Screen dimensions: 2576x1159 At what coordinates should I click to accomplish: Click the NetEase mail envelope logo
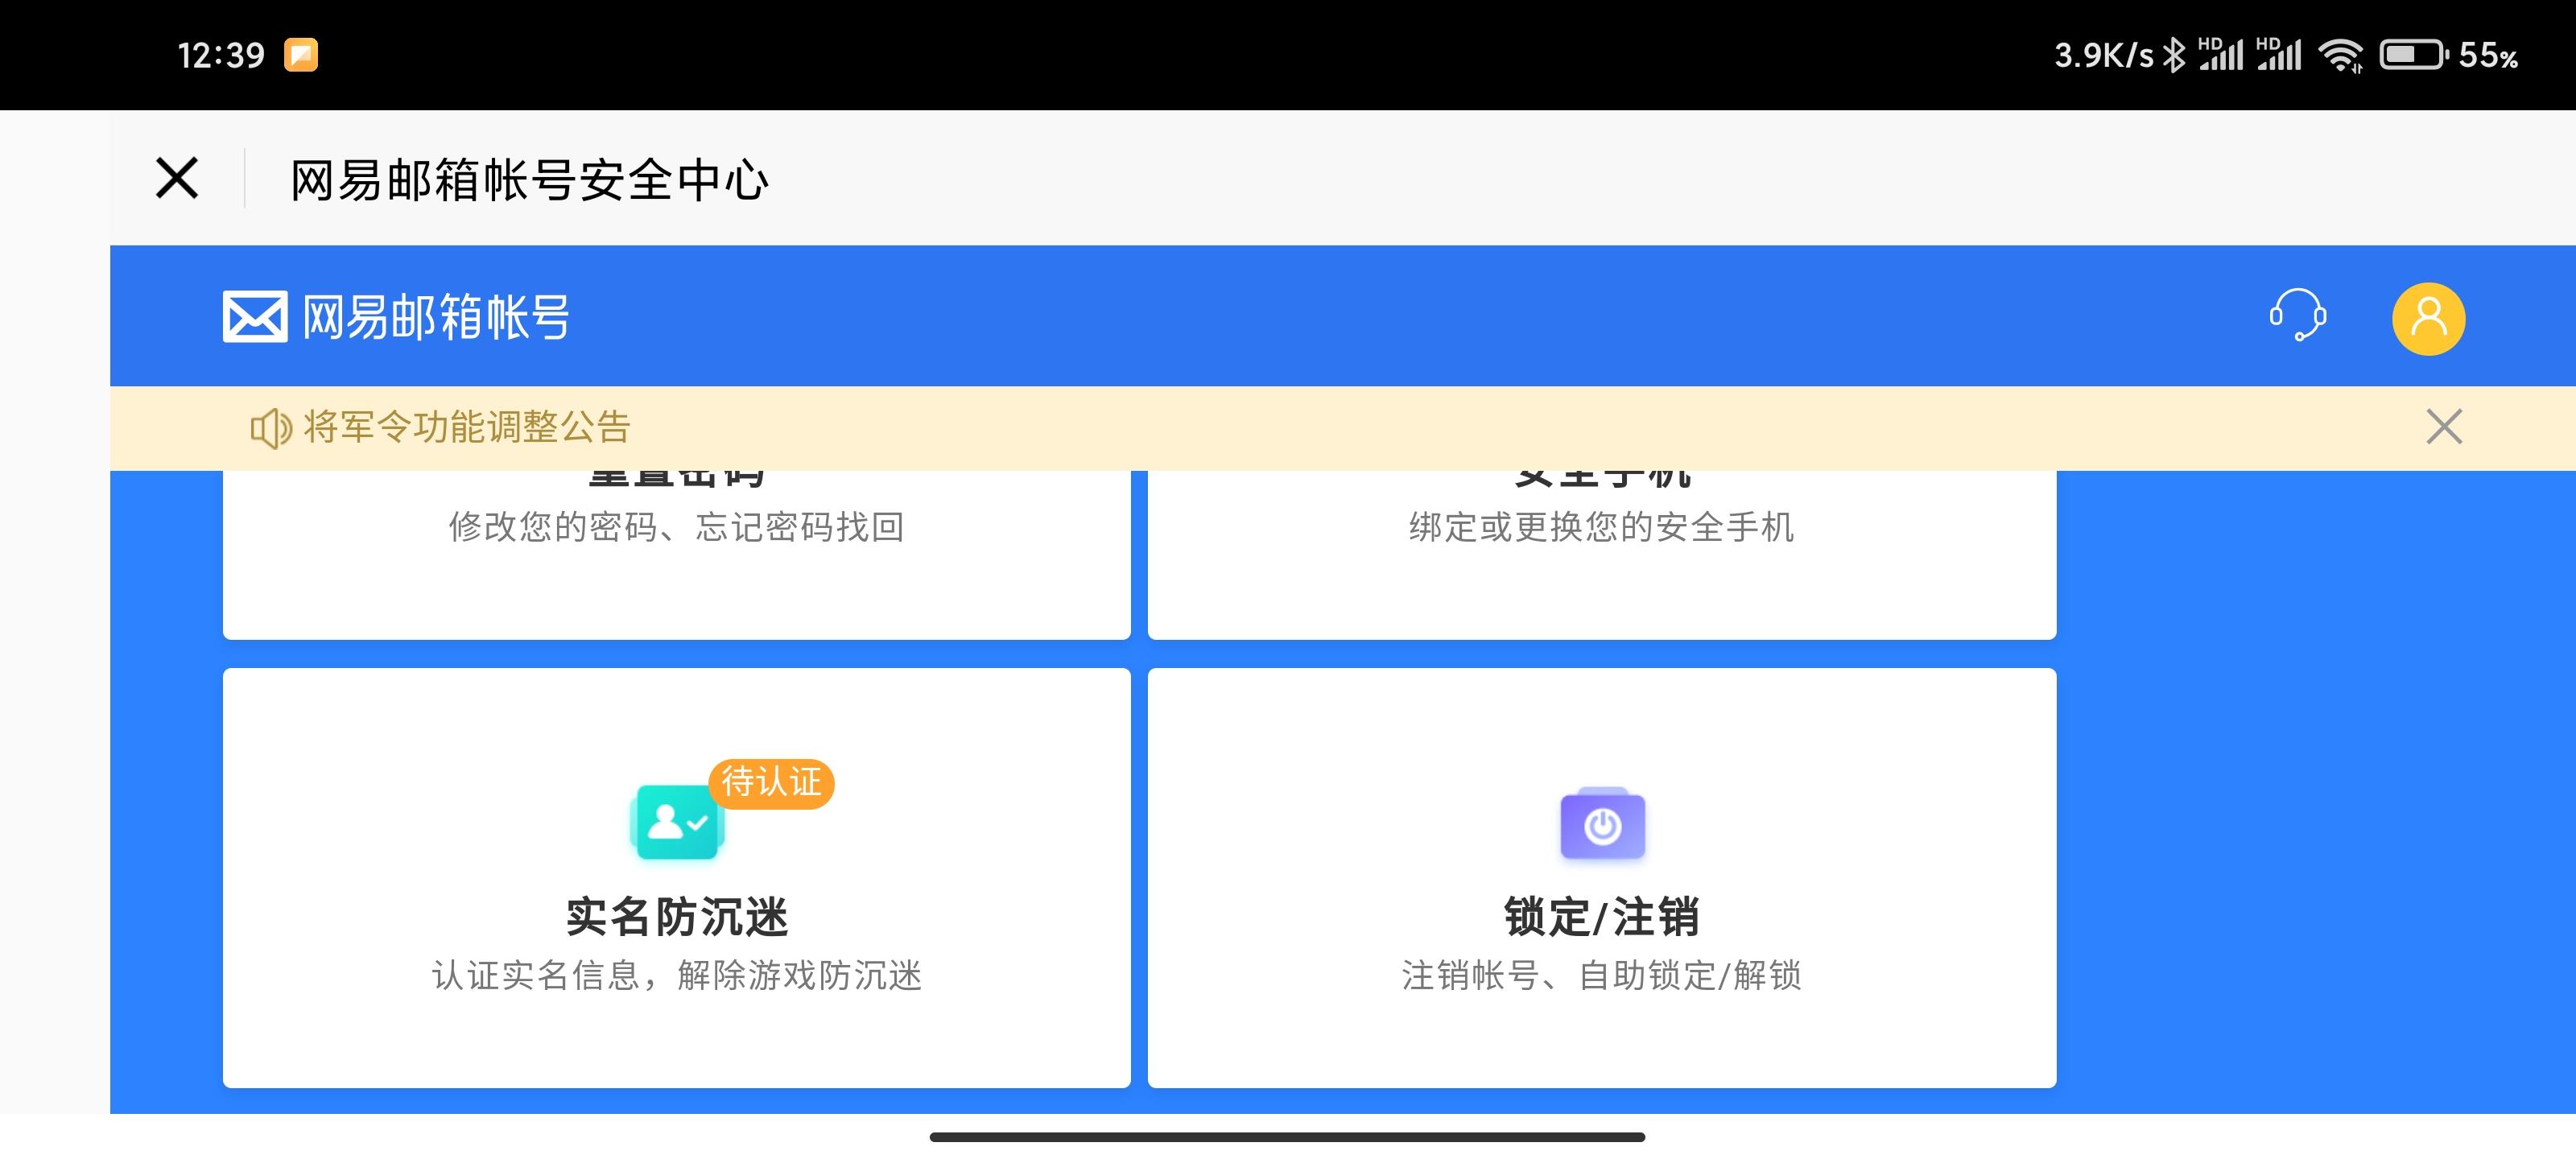click(255, 316)
